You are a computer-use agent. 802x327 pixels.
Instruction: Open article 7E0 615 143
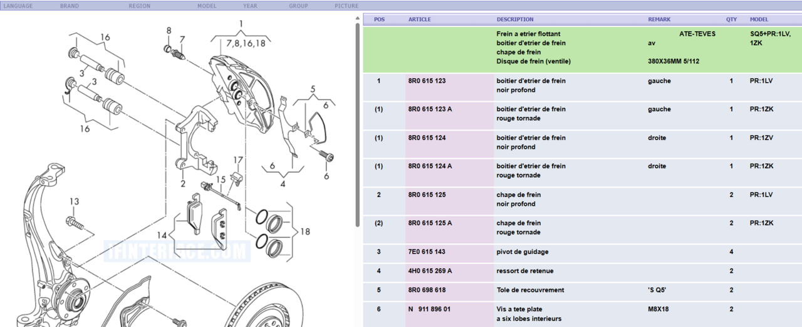(427, 251)
